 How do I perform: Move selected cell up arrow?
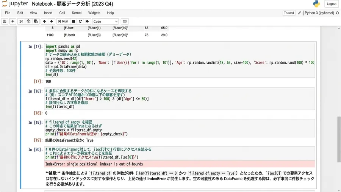click(44, 21)
